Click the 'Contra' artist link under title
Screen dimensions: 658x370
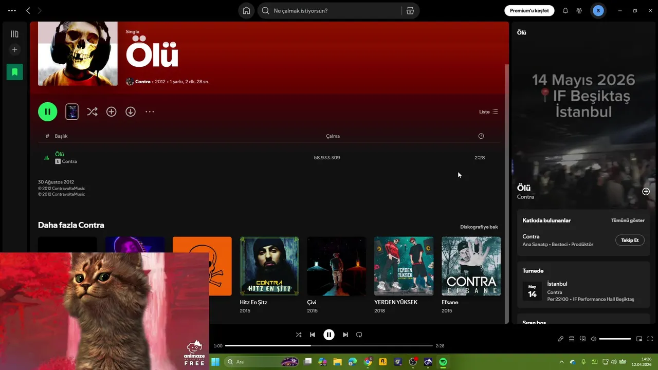143,82
